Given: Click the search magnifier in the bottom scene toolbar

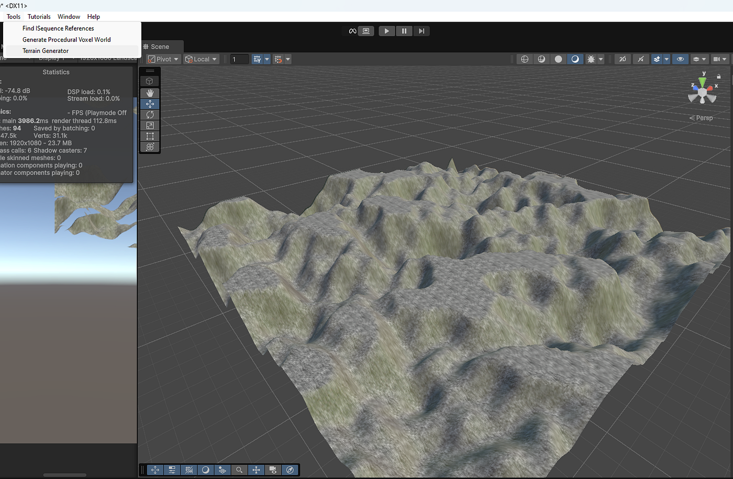Looking at the screenshot, I should pos(239,470).
